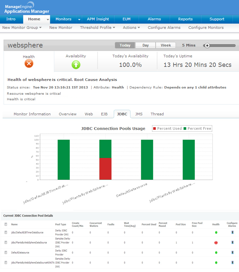
Task: Switch to the EUM tab
Action: point(127,19)
